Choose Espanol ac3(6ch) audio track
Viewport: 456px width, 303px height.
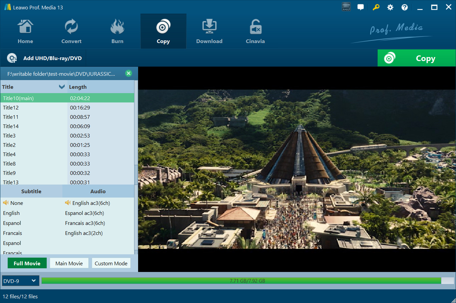click(x=84, y=213)
